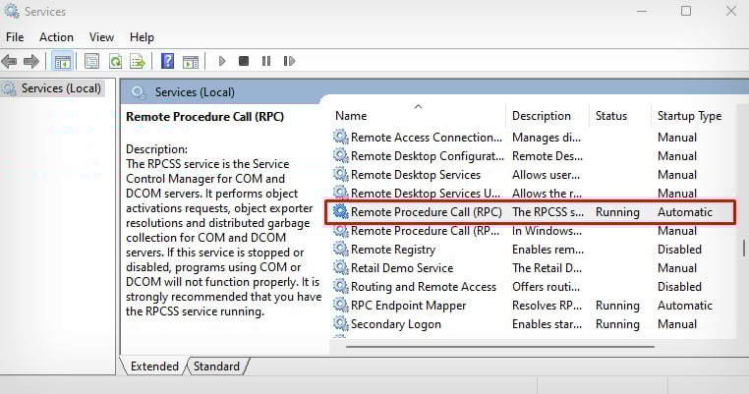749x394 pixels.
Task: Switch to the Extended tab
Action: click(x=153, y=366)
